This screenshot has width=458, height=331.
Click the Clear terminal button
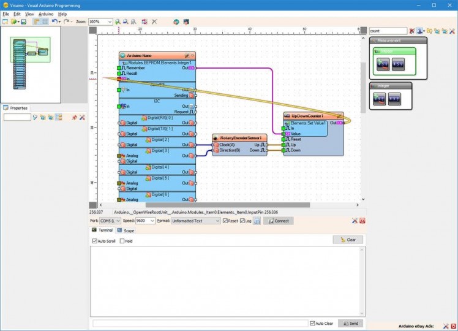point(348,240)
